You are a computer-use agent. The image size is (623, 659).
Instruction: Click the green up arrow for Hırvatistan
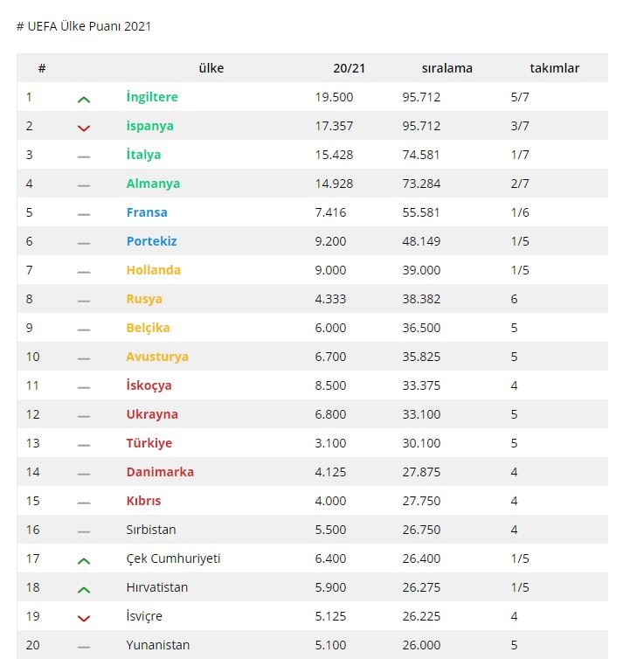(84, 590)
